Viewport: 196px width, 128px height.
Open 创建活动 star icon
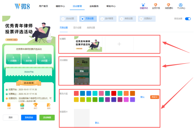[143, 5]
